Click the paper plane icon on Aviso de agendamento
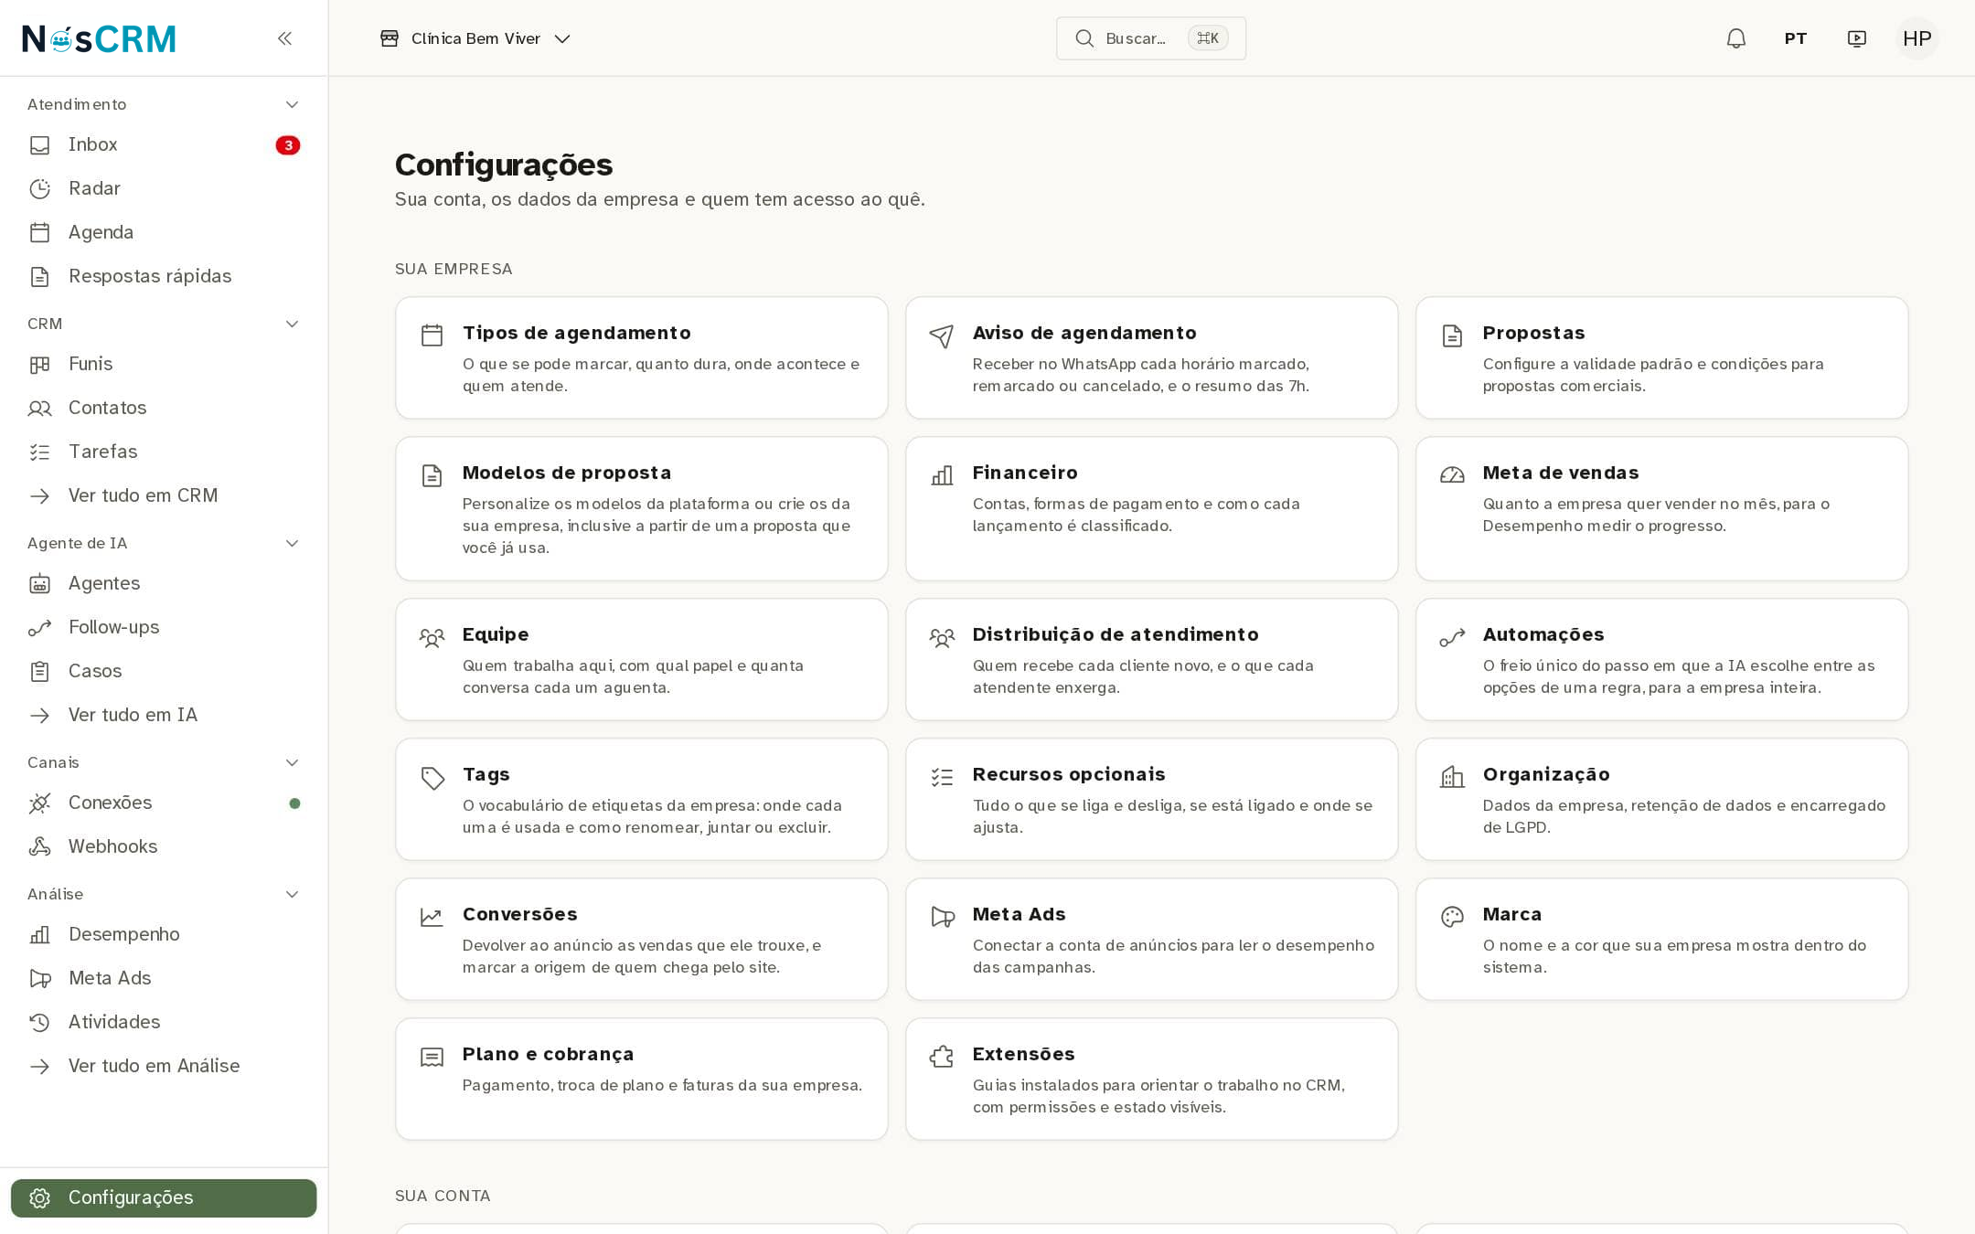The width and height of the screenshot is (1975, 1234). tap(942, 335)
